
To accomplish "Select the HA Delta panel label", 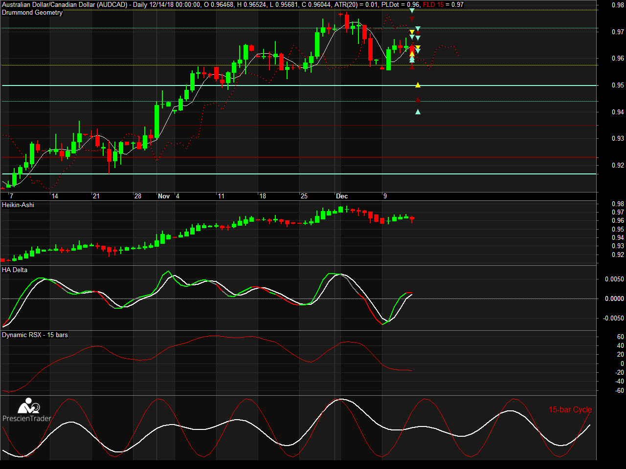I will pyautogui.click(x=15, y=270).
